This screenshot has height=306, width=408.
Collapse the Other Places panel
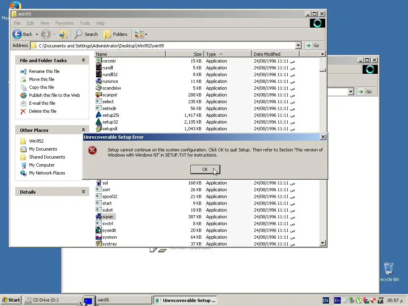pyautogui.click(x=83, y=130)
